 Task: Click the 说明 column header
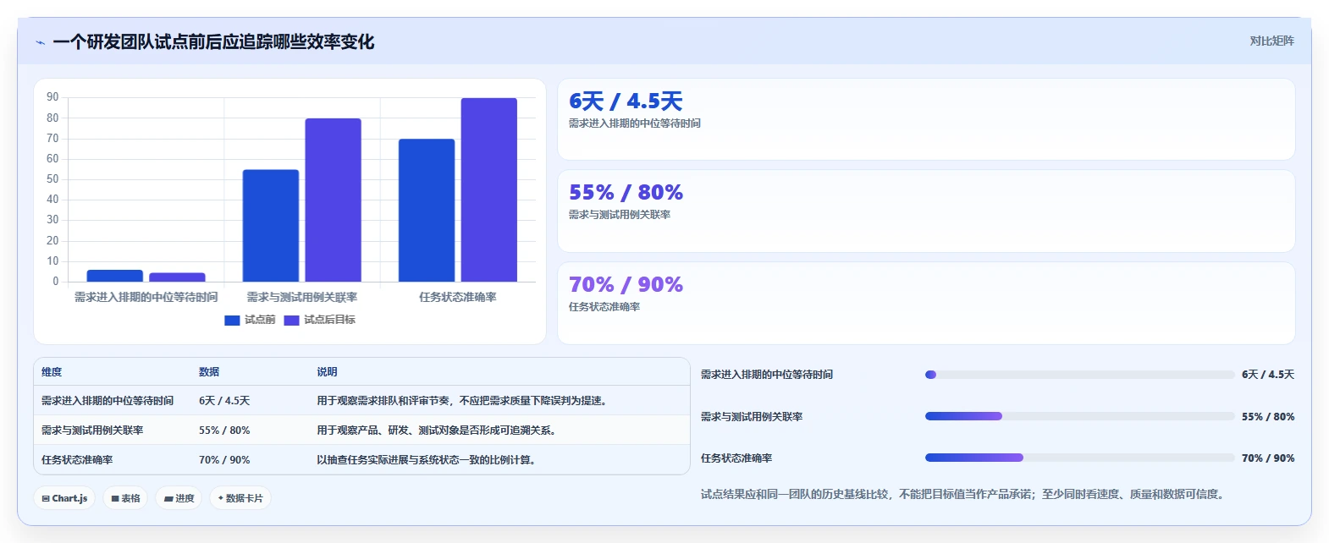[327, 372]
